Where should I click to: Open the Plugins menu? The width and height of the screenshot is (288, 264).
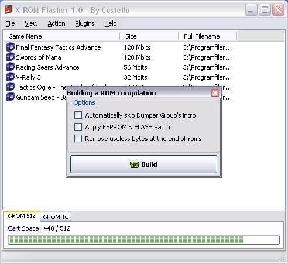(85, 23)
